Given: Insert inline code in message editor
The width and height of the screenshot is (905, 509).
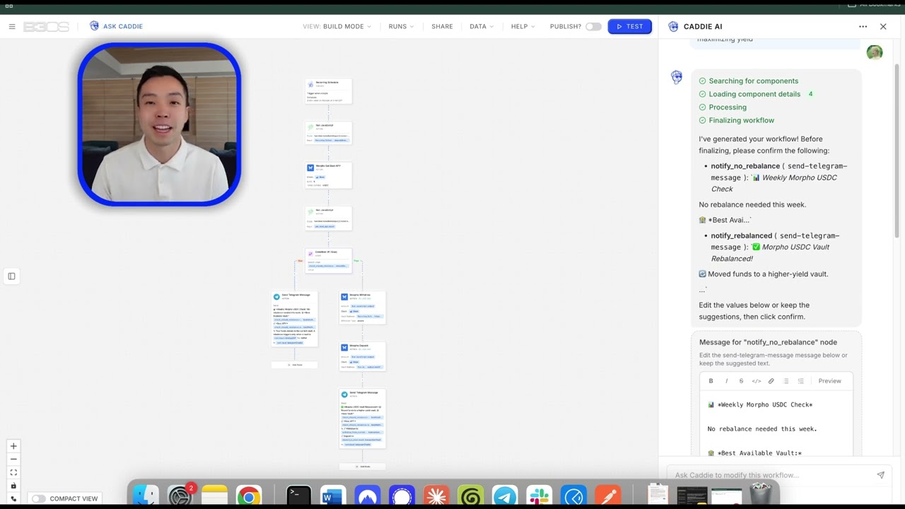Looking at the screenshot, I should pos(757,381).
